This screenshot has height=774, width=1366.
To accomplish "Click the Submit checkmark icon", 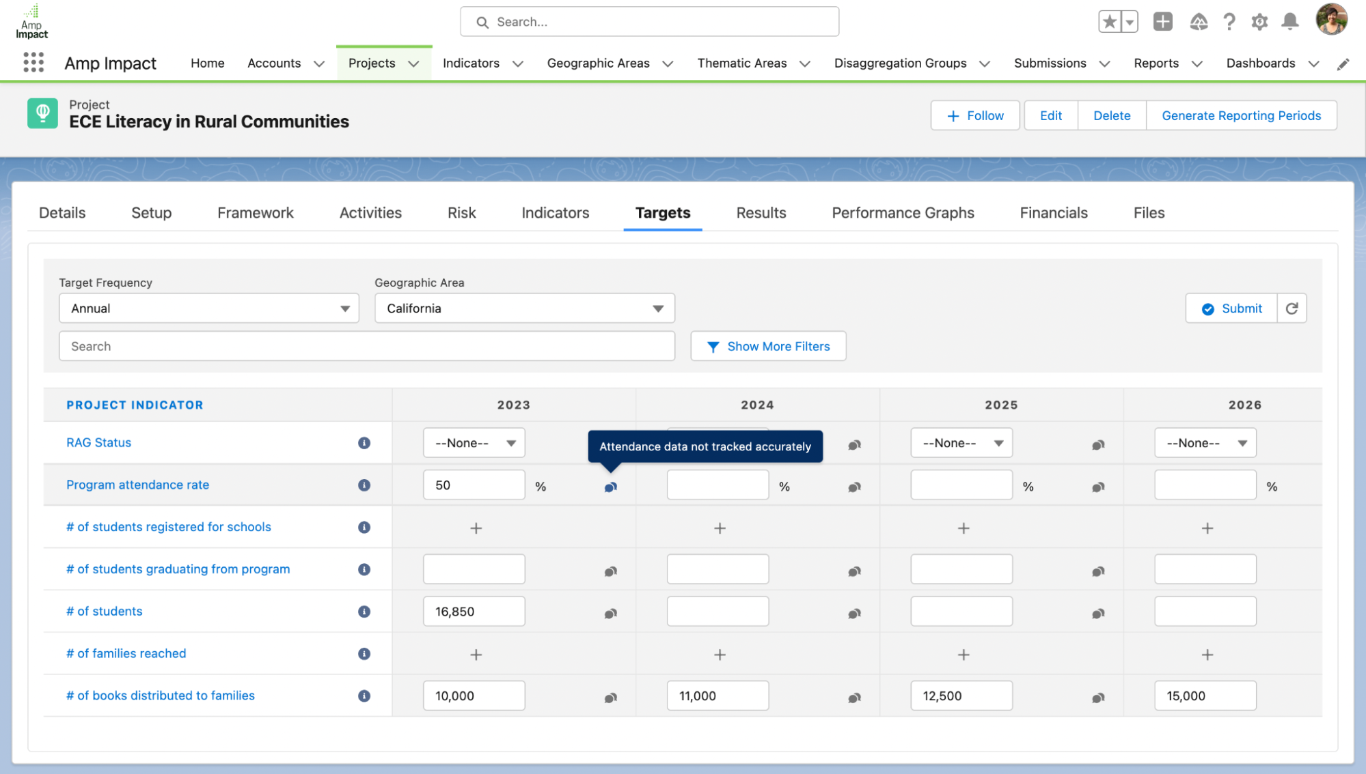I will (1208, 309).
